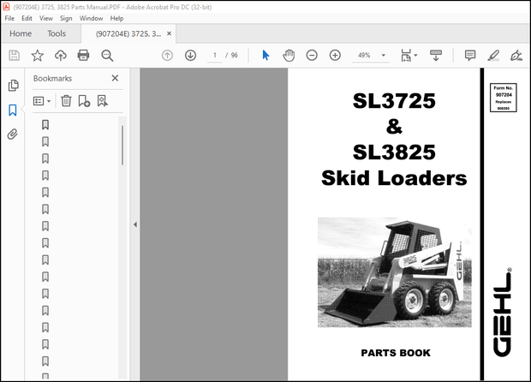Viewport: 531px width, 382px height.
Task: Print the document with printer icon
Action: (x=83, y=55)
